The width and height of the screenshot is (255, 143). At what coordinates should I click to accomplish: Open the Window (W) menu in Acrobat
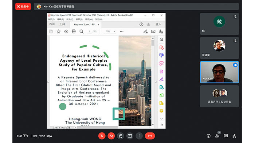[89, 20]
